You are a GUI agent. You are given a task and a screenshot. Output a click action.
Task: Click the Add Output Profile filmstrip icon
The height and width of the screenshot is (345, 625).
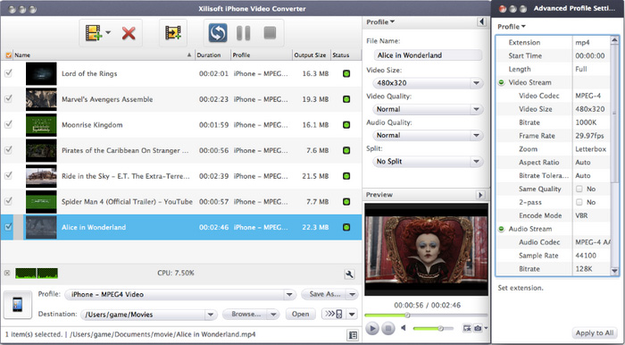(x=173, y=33)
